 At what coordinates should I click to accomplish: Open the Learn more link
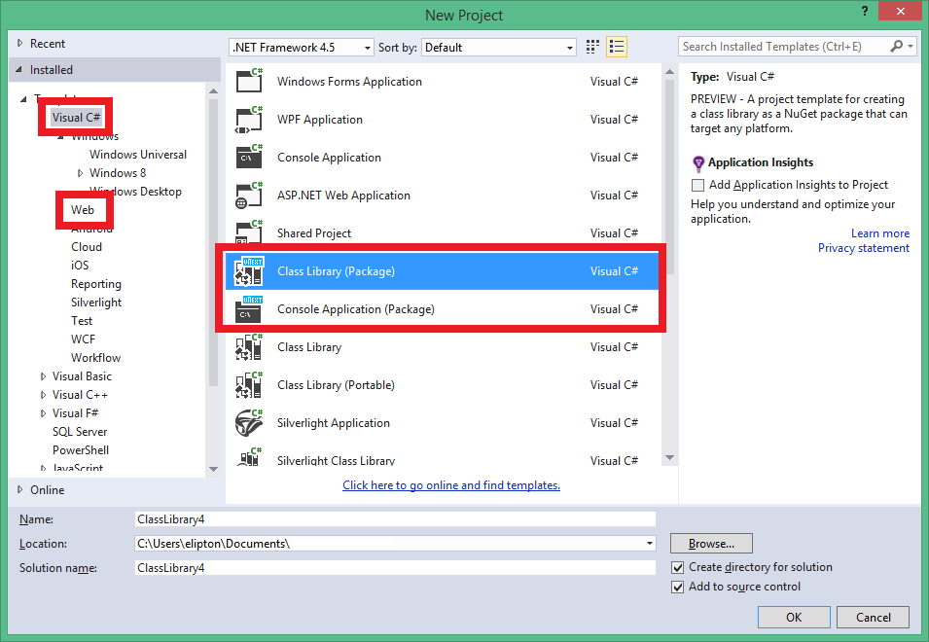pos(879,233)
